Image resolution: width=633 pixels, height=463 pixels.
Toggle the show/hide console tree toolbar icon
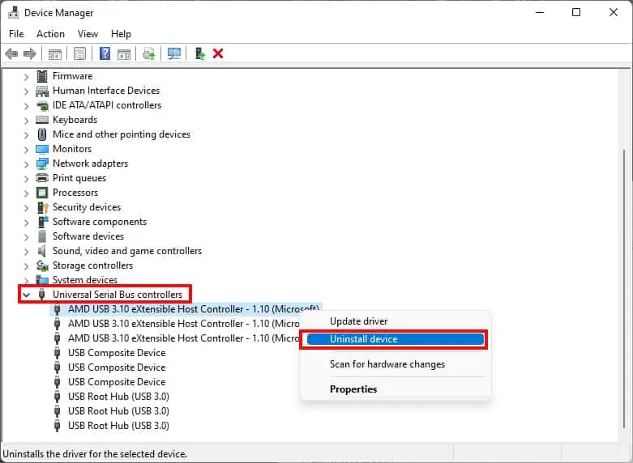tap(55, 53)
